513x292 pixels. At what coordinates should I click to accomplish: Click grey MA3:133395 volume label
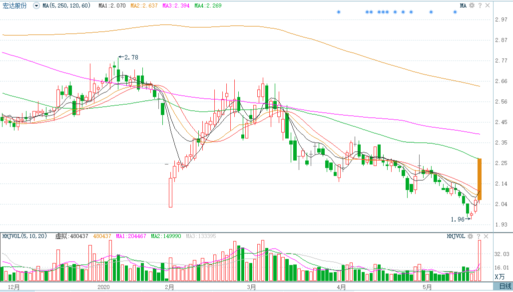click(201, 236)
